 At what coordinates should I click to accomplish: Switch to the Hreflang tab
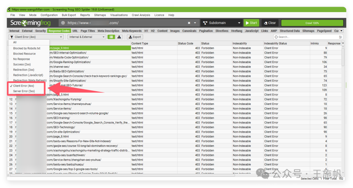click(237, 31)
